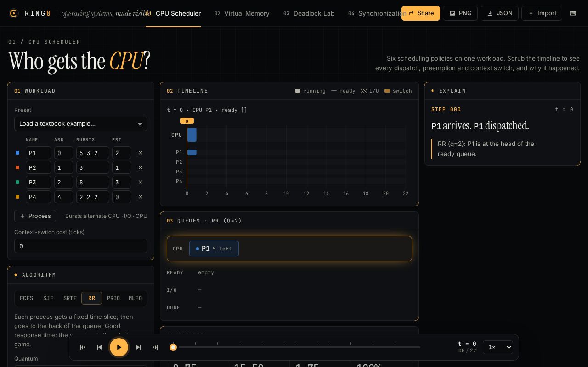Open the keyboard shortcuts icon
588x367 pixels.
(573, 13)
